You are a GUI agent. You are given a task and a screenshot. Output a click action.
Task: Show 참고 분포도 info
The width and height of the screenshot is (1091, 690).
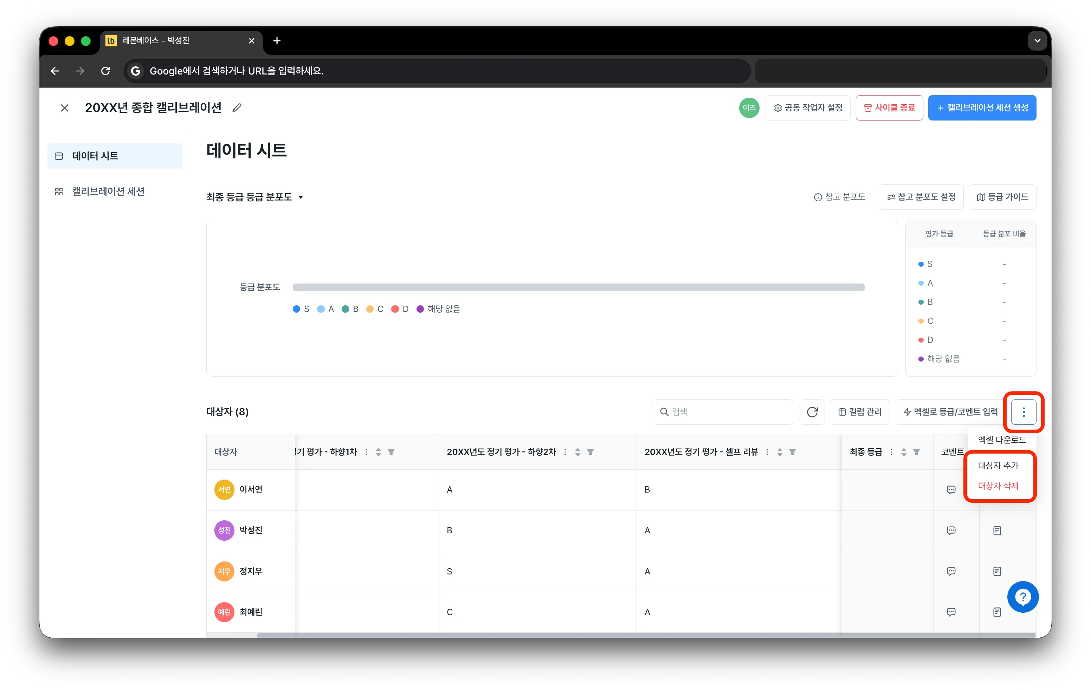coord(839,197)
